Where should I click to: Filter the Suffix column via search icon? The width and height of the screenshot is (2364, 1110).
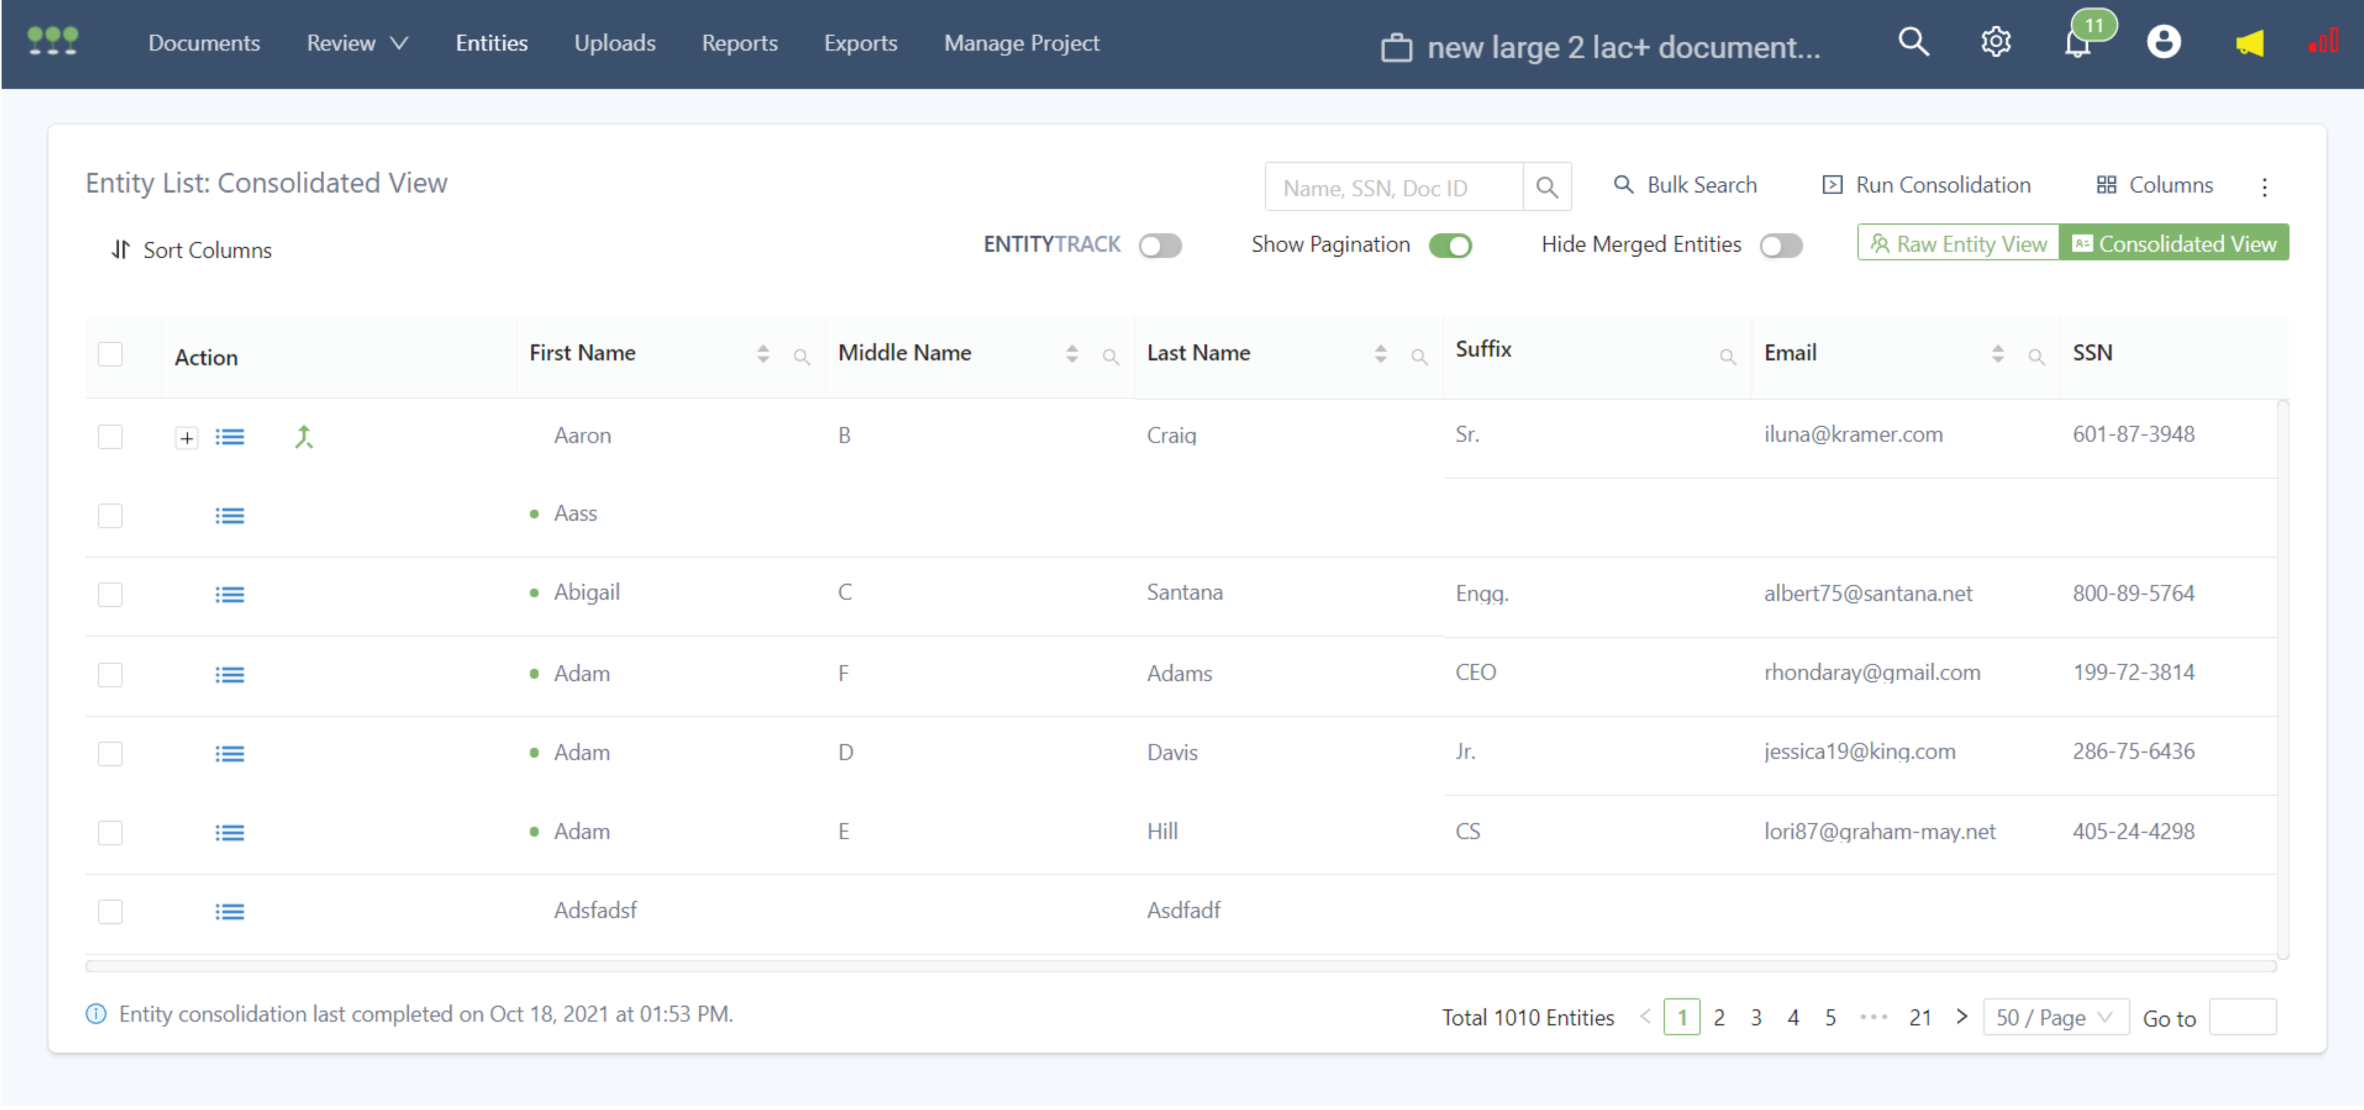coord(1727,357)
